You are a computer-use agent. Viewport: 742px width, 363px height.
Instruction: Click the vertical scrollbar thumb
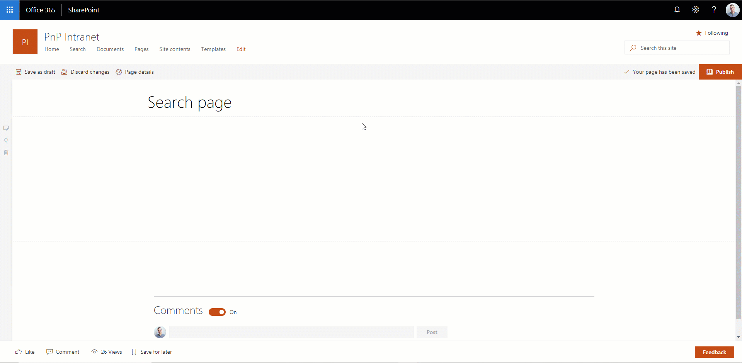pos(739,202)
